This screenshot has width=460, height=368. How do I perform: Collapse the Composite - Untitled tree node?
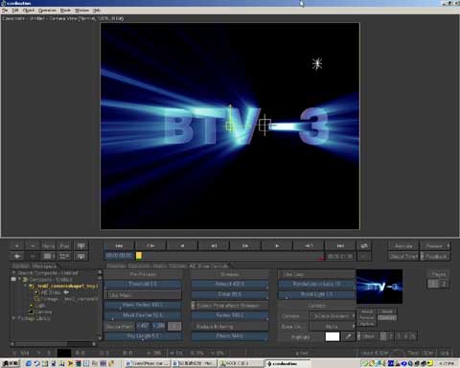coord(19,279)
